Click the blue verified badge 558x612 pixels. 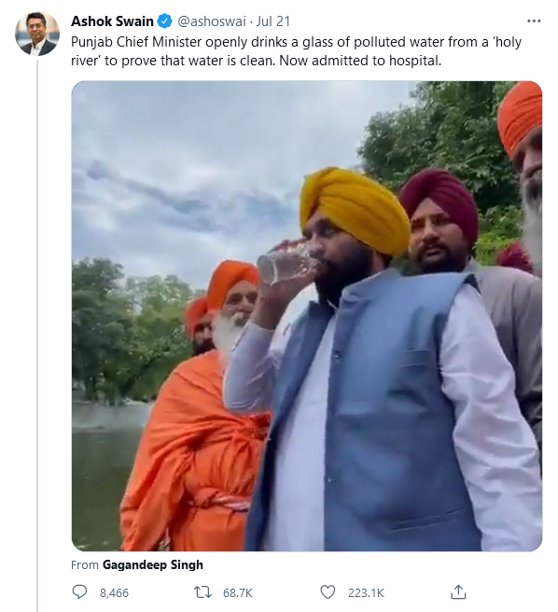coord(165,21)
